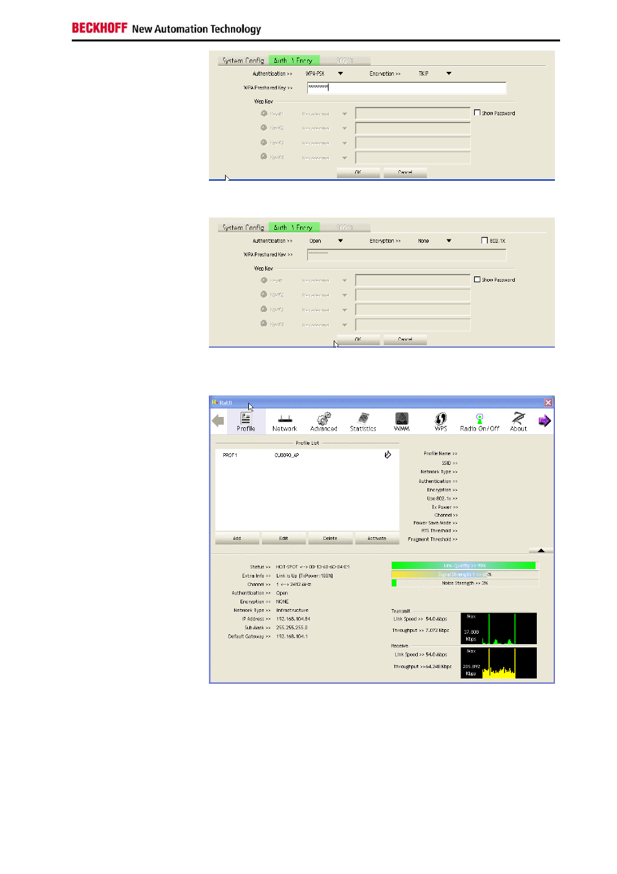
Task: Click the Transmit throughput graph
Action: 499,628
